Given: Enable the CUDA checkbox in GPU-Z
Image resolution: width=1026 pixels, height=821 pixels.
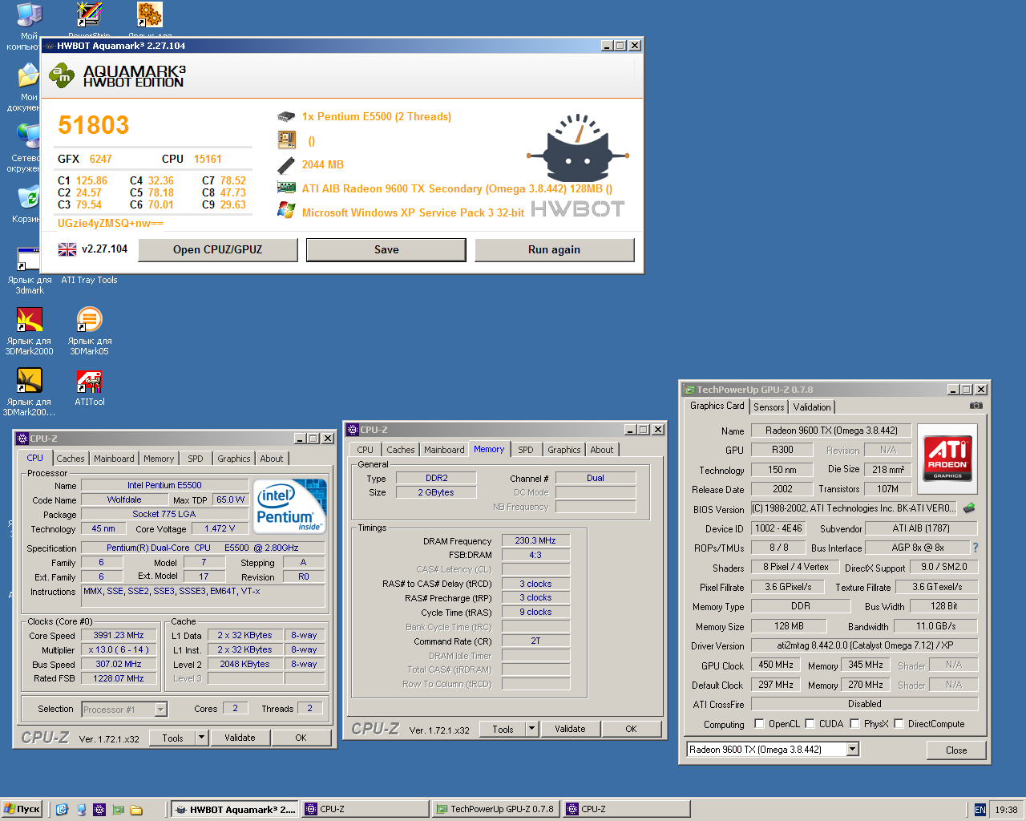Looking at the screenshot, I should [x=810, y=724].
